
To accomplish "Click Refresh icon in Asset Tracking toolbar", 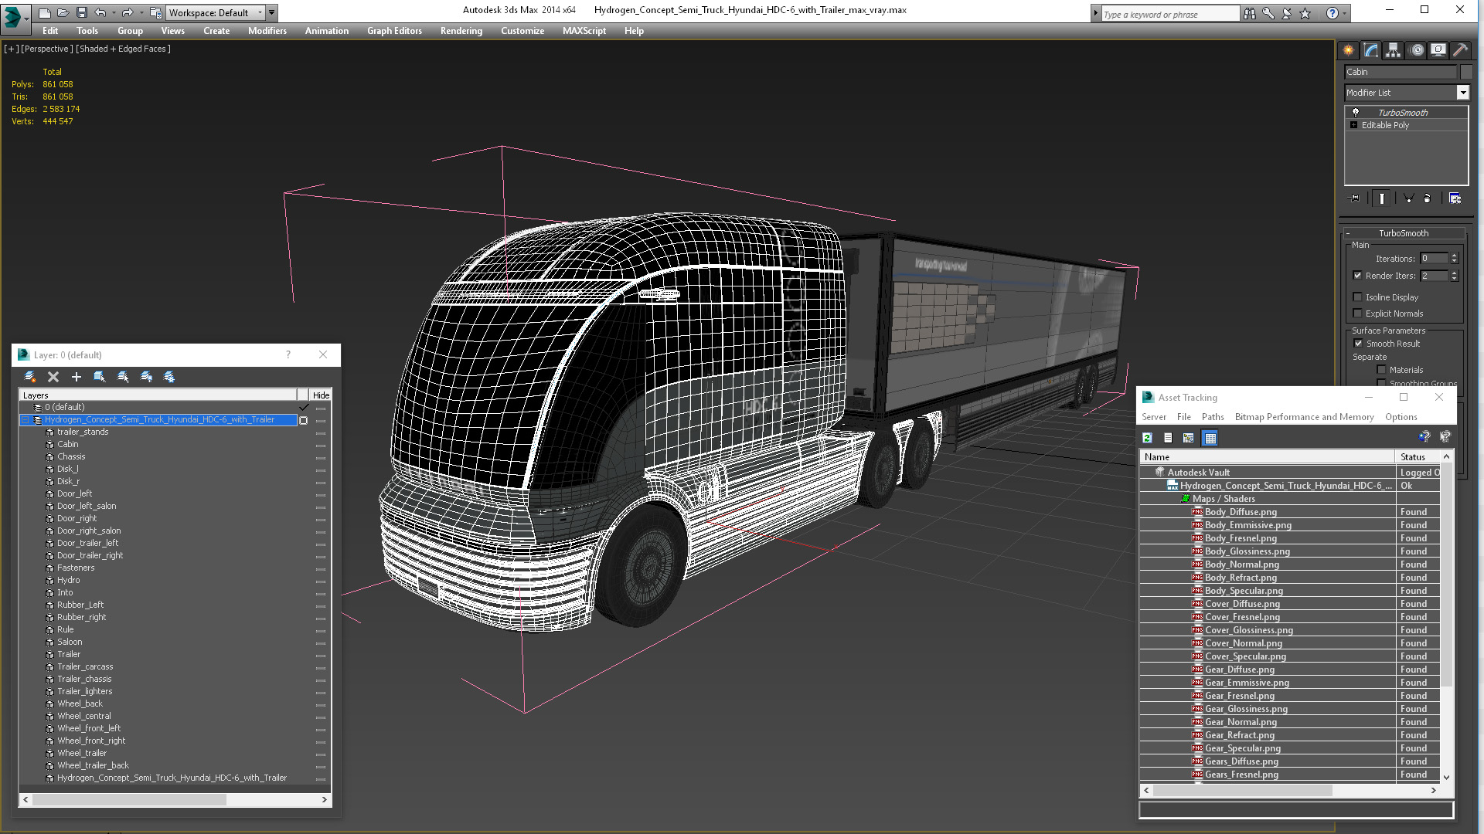I will (1148, 438).
